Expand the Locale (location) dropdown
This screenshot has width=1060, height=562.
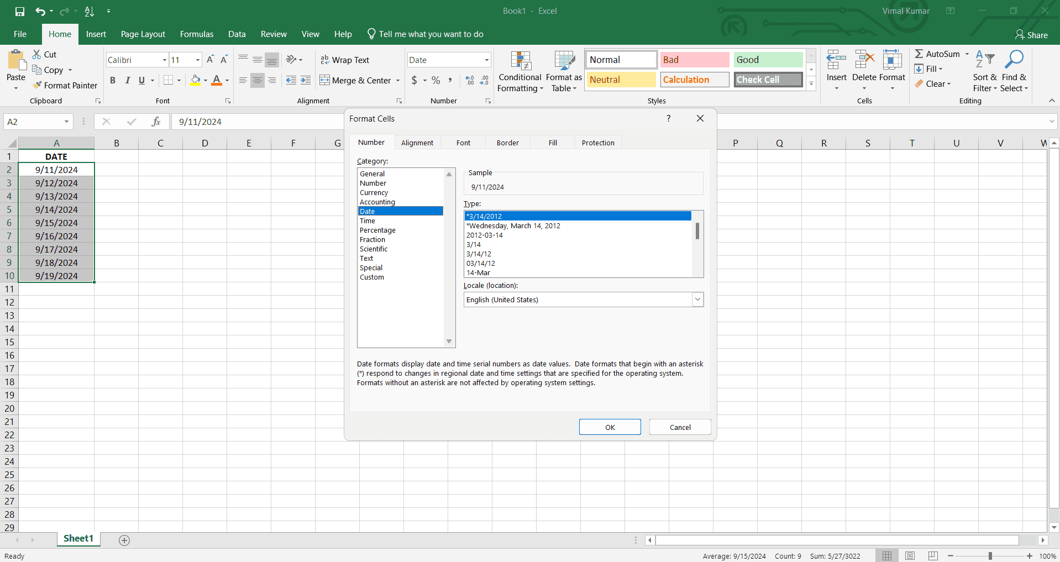pyautogui.click(x=697, y=300)
